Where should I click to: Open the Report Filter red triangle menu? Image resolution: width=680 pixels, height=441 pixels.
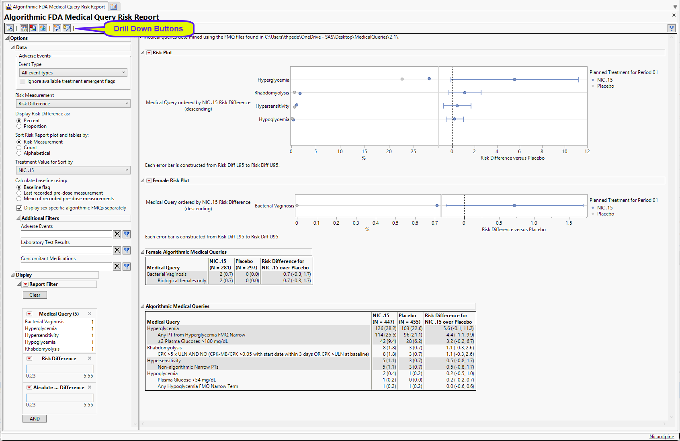coord(26,284)
